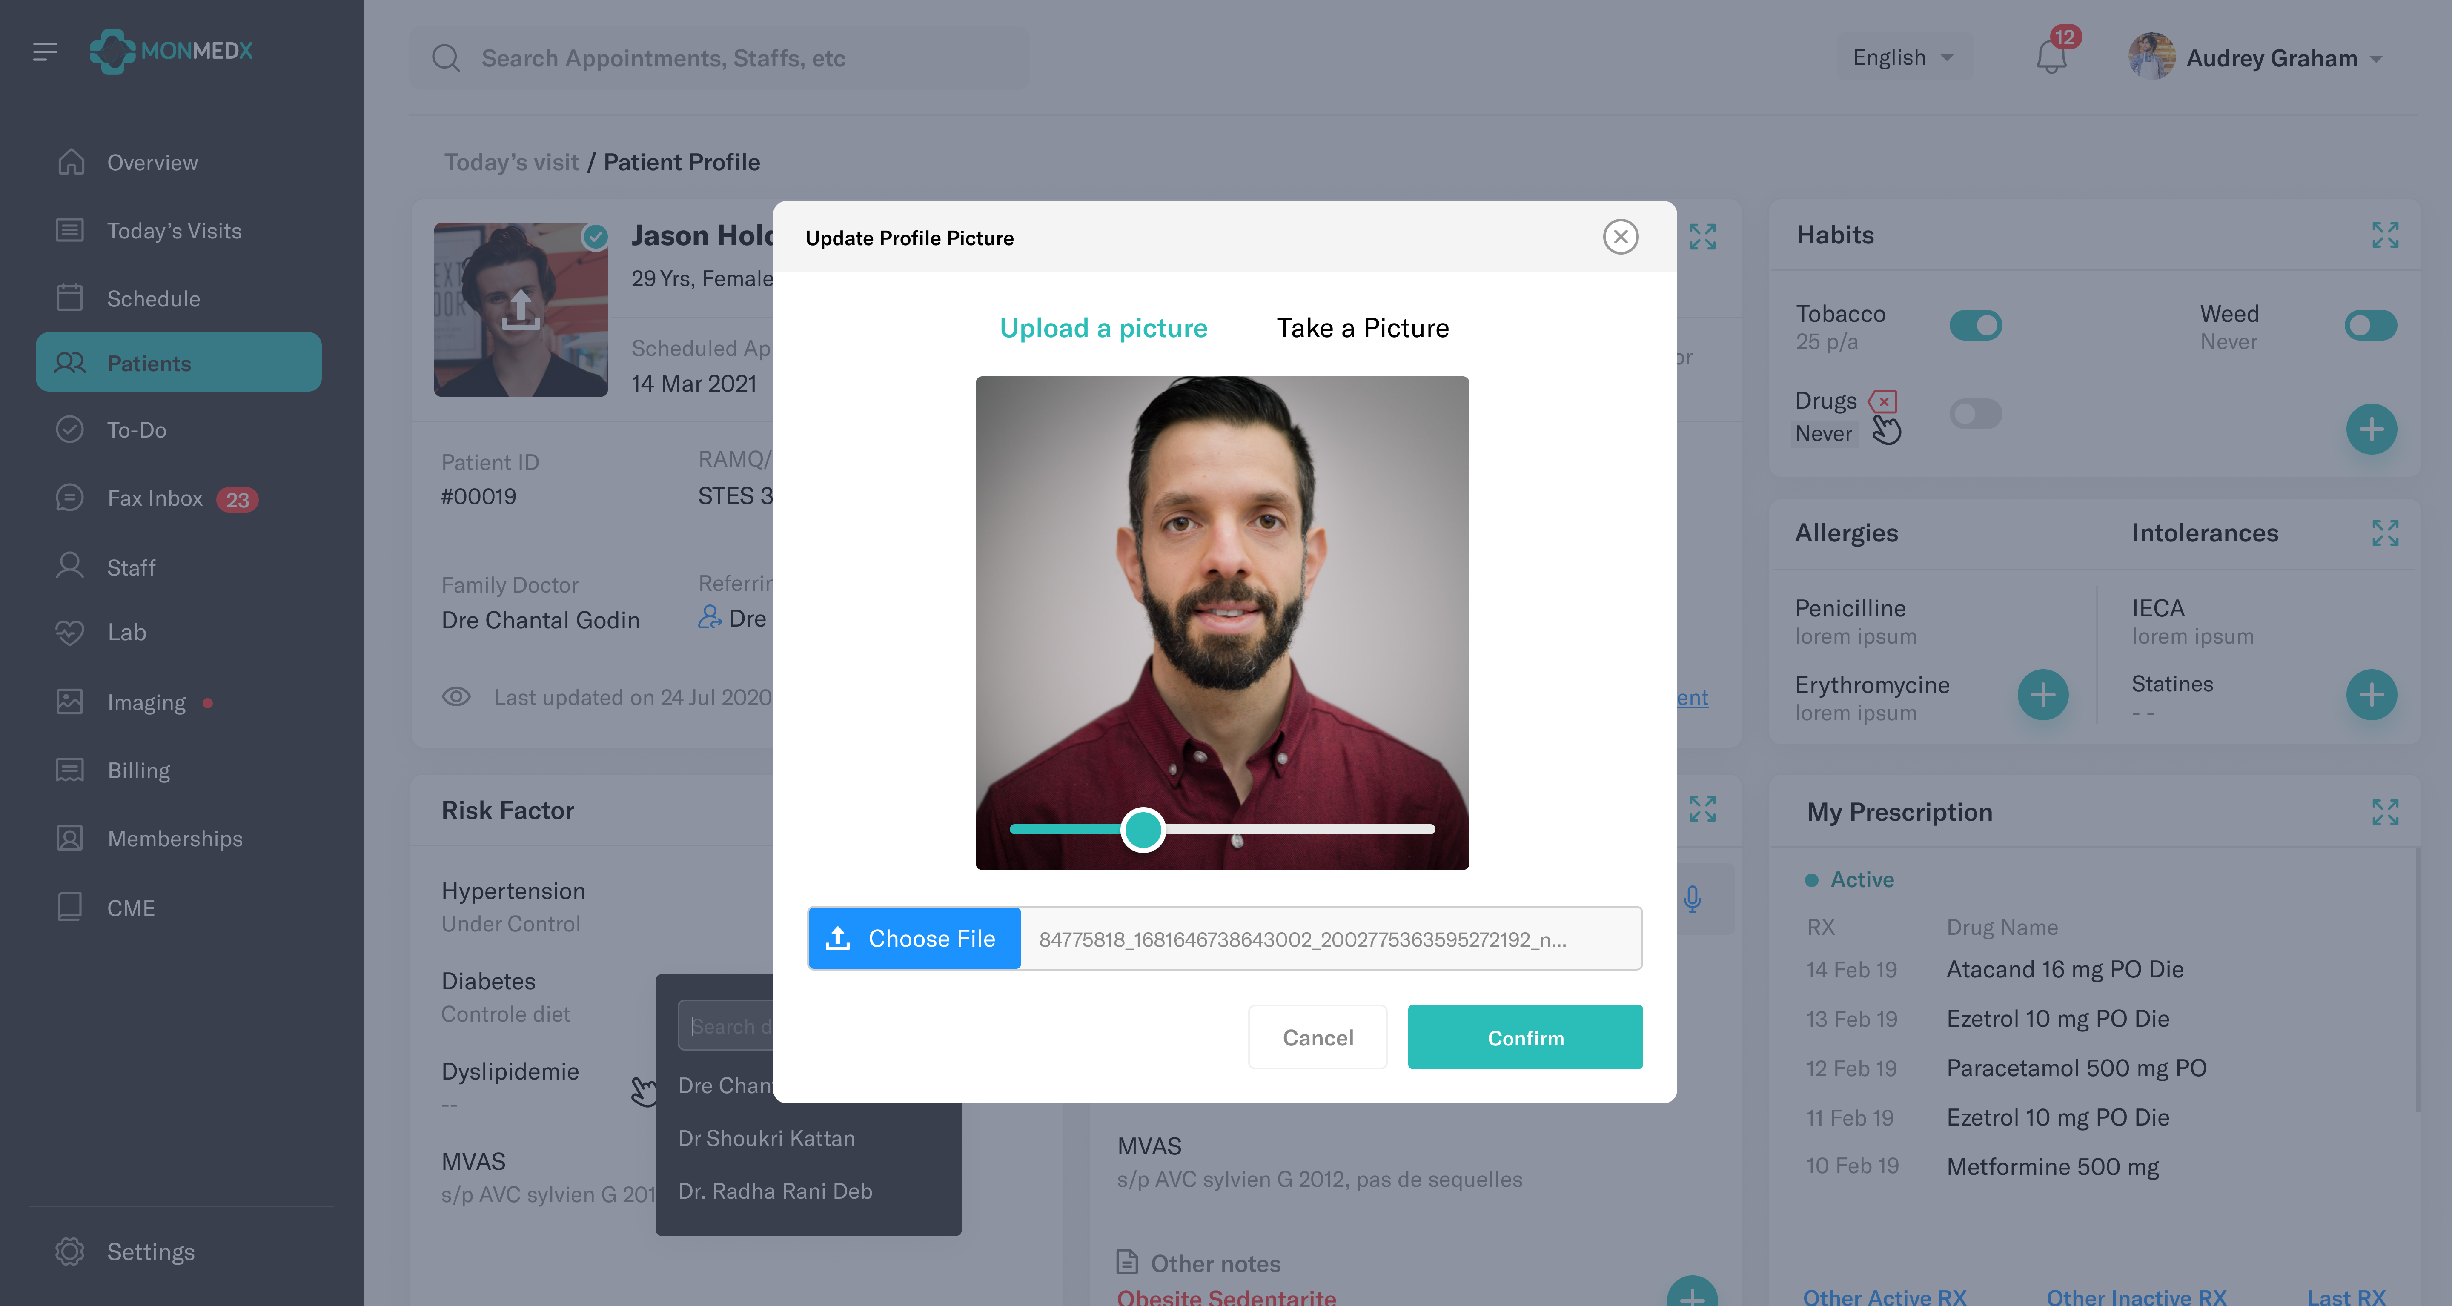
Task: Switch to Take a Picture tab
Action: (1362, 327)
